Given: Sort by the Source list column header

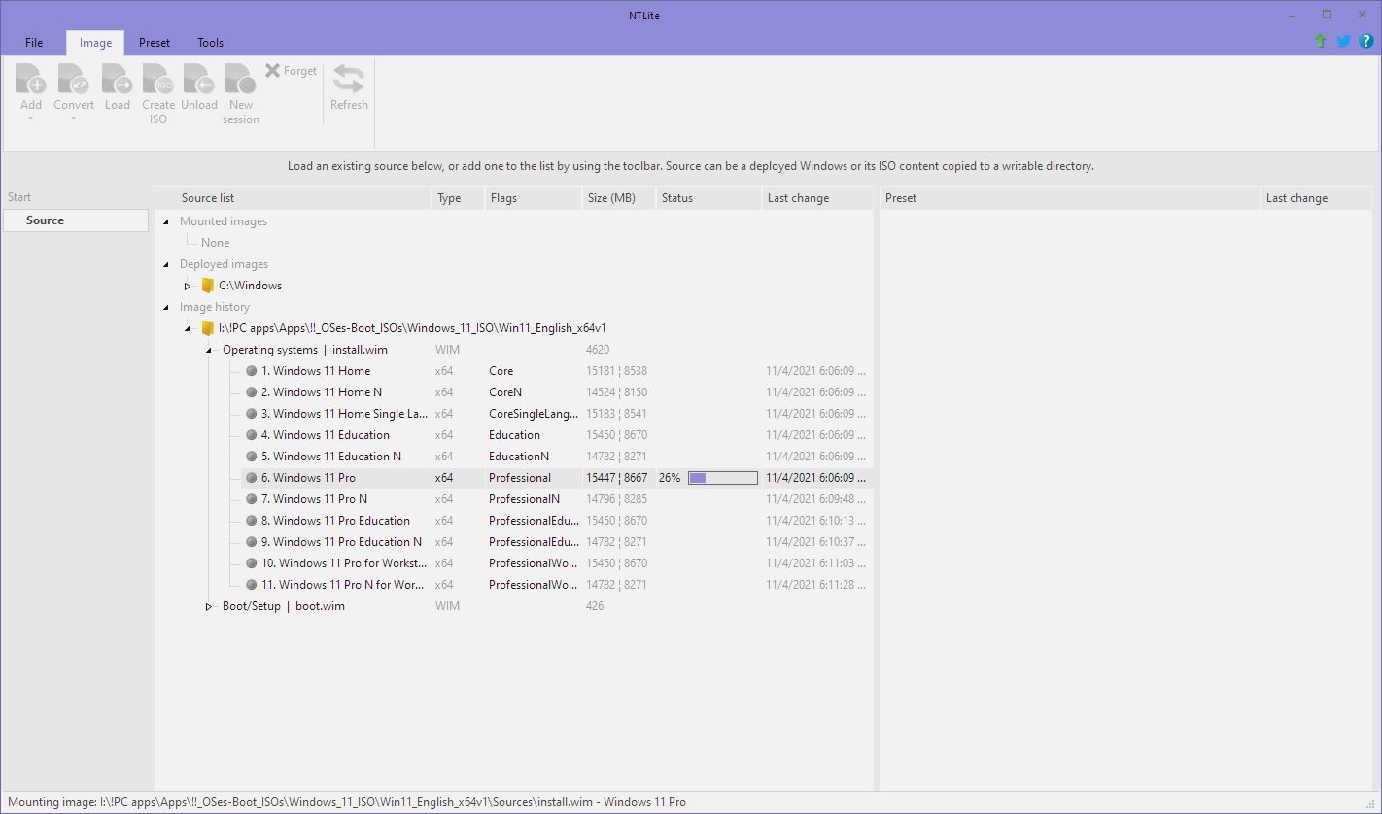Looking at the screenshot, I should click(294, 198).
